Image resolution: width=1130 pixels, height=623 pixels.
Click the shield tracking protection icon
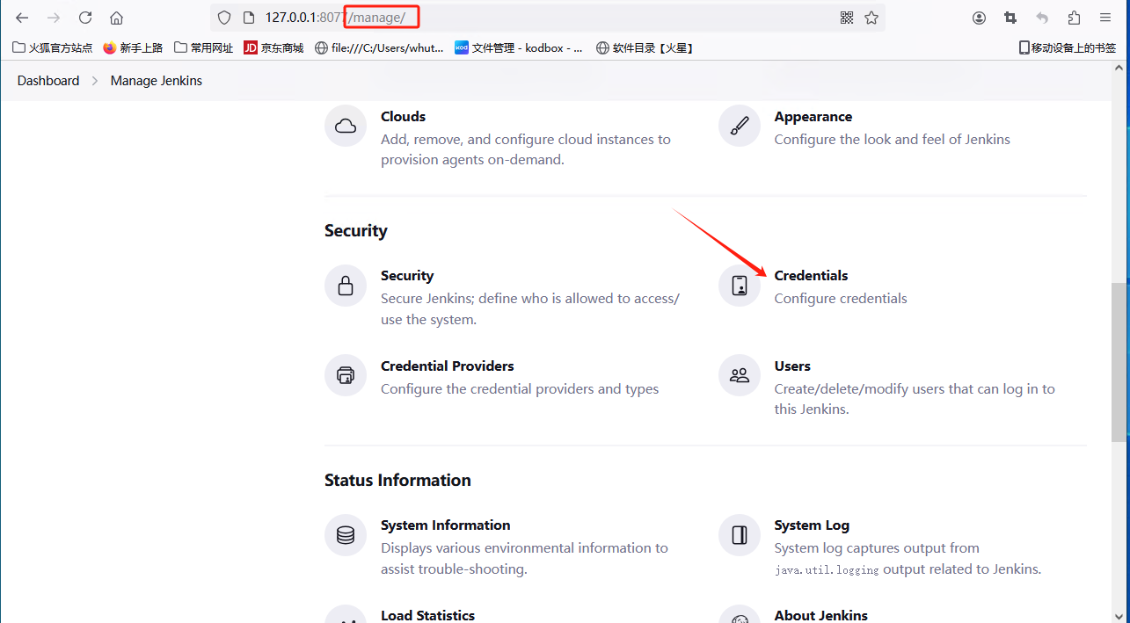click(x=224, y=18)
